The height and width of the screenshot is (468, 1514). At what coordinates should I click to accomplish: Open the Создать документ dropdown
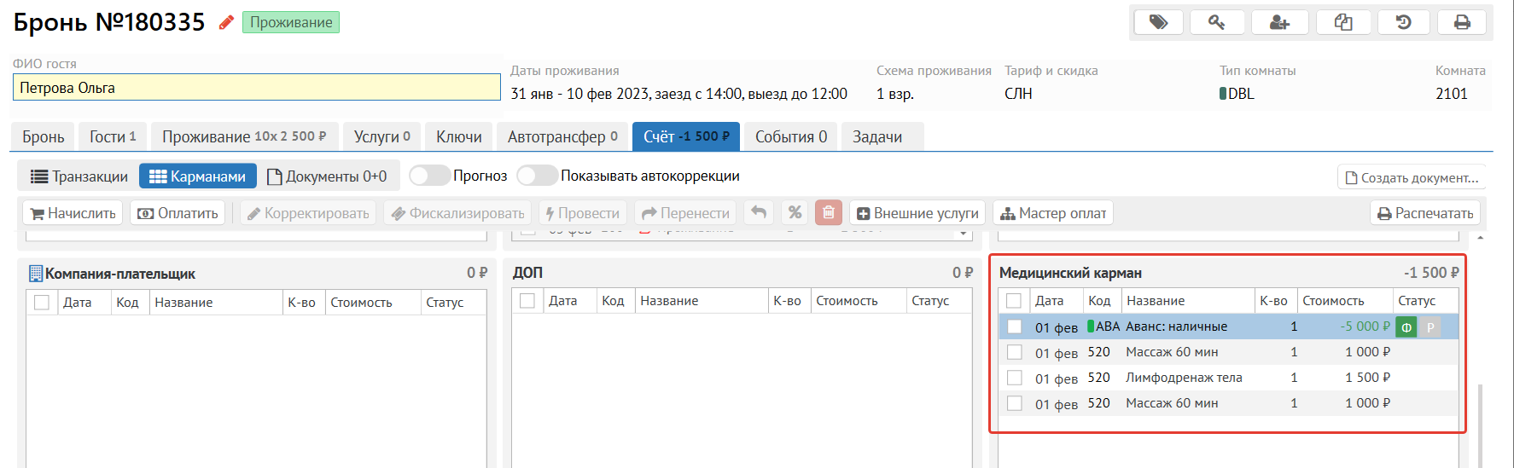(x=1412, y=177)
